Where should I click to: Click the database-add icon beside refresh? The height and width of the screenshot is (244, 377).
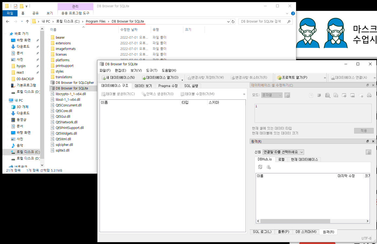pos(269,167)
